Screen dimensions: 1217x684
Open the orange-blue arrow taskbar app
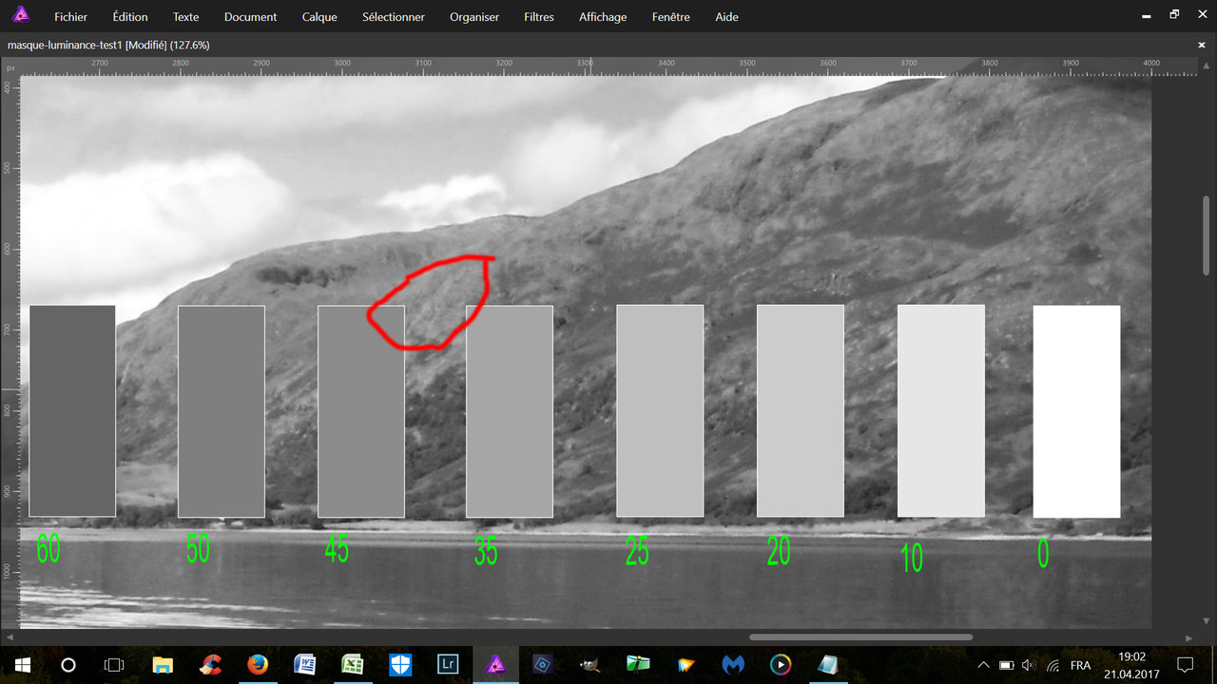[686, 665]
